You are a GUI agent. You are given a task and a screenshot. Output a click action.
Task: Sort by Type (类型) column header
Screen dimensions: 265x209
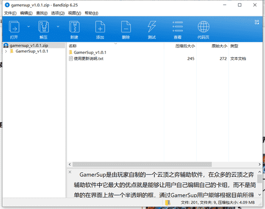234,46
